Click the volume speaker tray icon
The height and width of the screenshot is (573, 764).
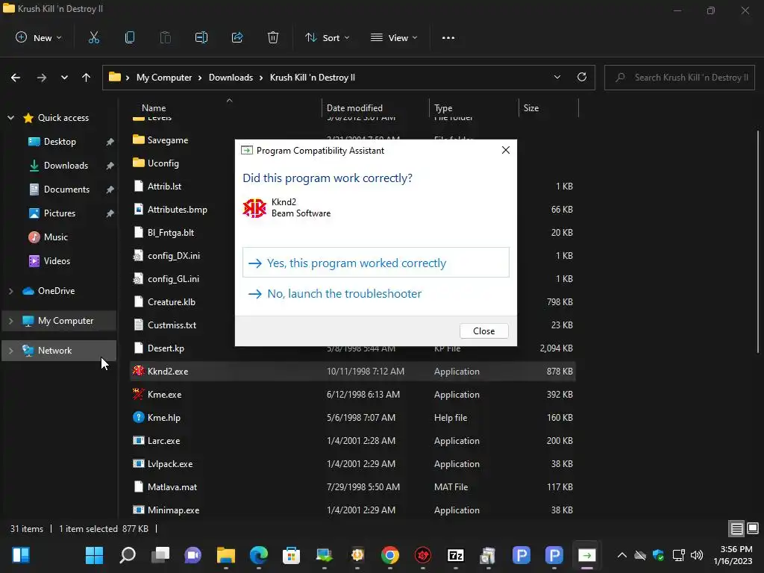(x=697, y=555)
